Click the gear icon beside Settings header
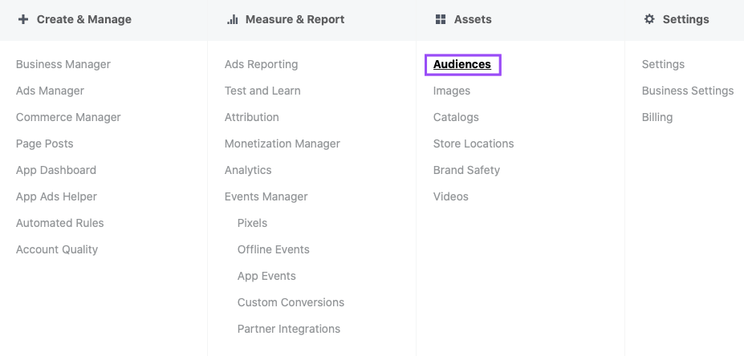 [649, 19]
